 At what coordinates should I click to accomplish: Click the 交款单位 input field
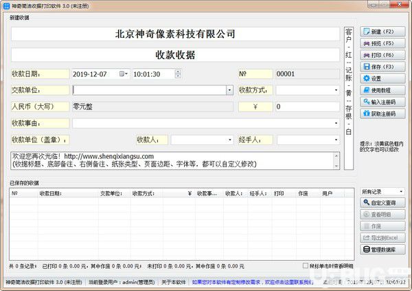149,90
